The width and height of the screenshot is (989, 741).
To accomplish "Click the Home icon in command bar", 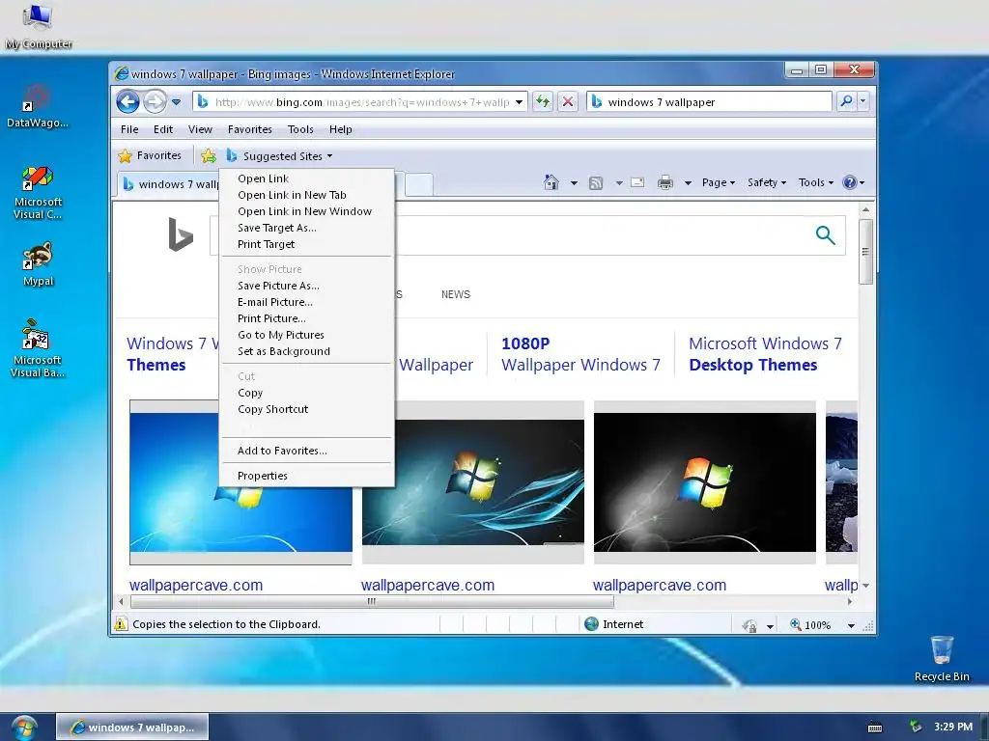I will tap(551, 182).
